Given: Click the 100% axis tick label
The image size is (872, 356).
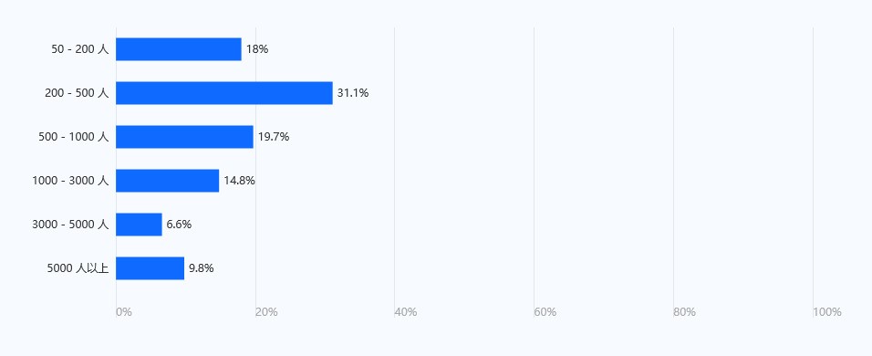Looking at the screenshot, I should pos(827,312).
